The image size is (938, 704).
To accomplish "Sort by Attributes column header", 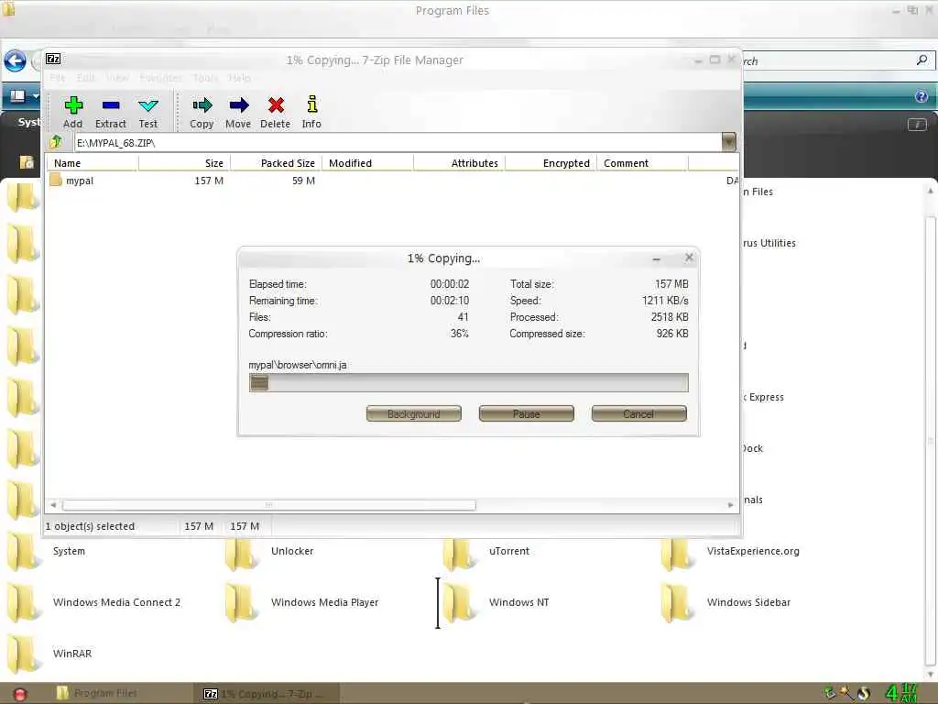I will 460,163.
